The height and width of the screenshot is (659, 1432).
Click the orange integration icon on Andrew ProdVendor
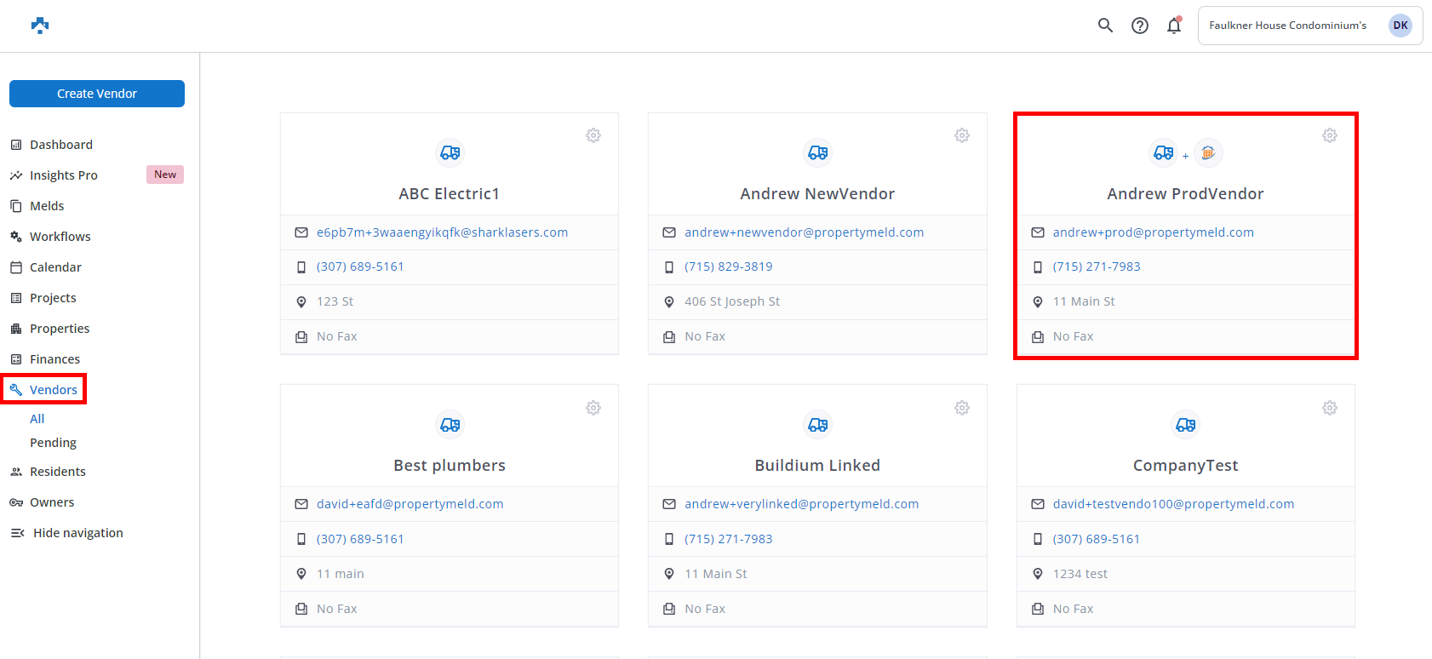pos(1207,153)
